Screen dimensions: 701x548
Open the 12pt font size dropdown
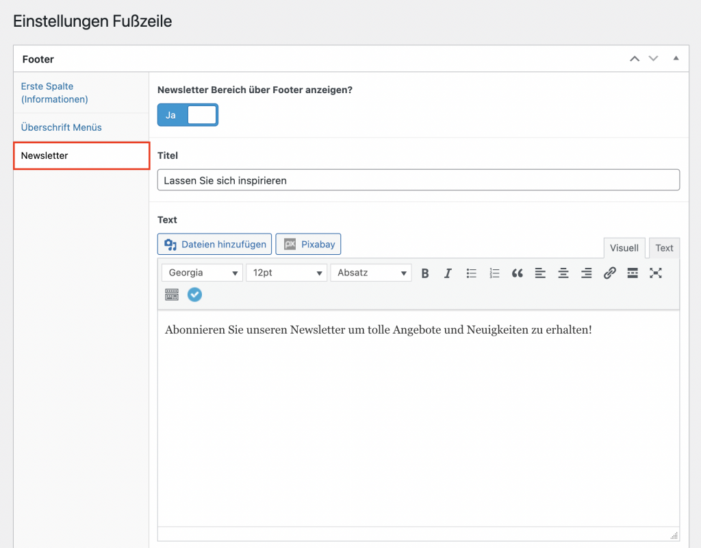pyautogui.click(x=287, y=273)
